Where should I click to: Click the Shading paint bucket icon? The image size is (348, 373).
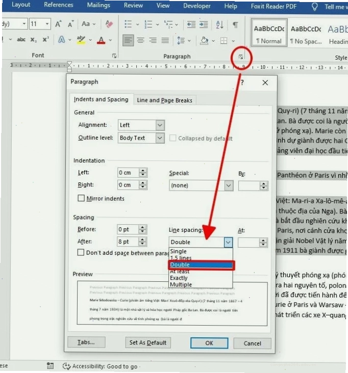pos(204,40)
